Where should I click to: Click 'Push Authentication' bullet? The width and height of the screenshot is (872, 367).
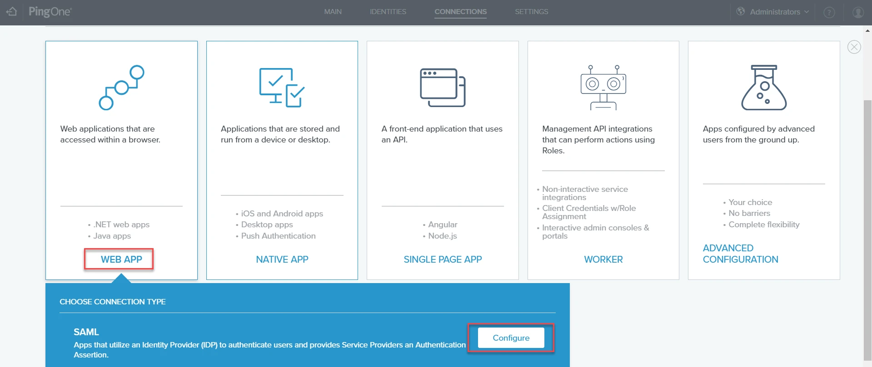click(279, 236)
